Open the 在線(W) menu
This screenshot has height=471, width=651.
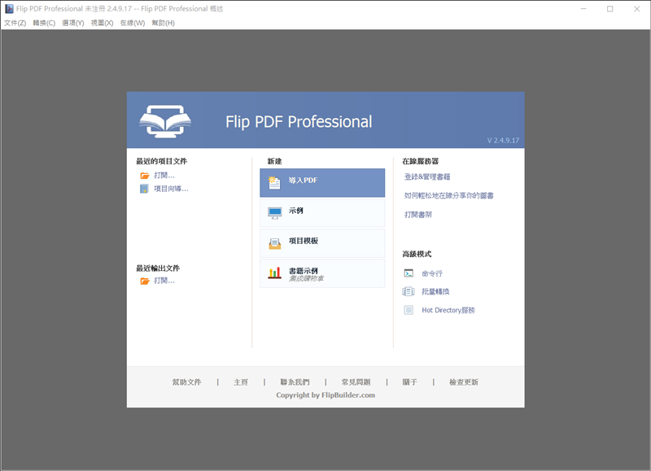pyautogui.click(x=133, y=23)
